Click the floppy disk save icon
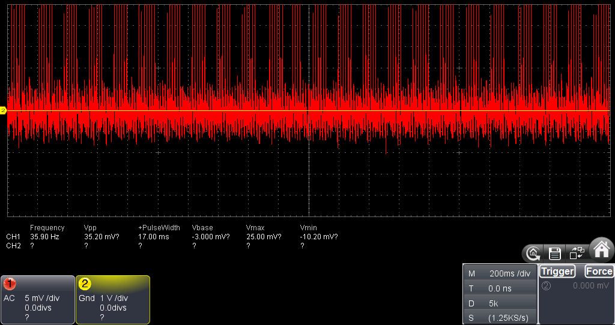 pos(555,253)
